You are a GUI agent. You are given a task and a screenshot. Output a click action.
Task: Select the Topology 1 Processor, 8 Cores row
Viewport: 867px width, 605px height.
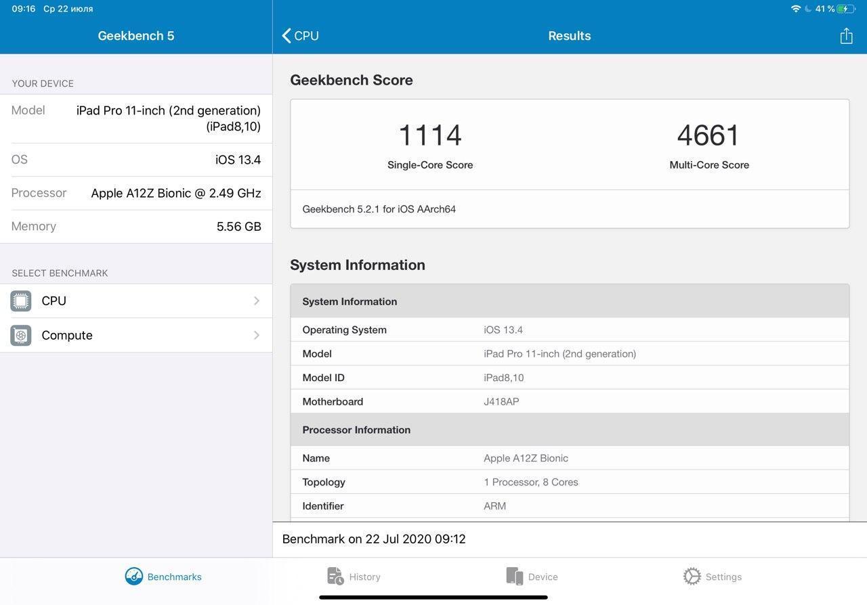tap(570, 482)
